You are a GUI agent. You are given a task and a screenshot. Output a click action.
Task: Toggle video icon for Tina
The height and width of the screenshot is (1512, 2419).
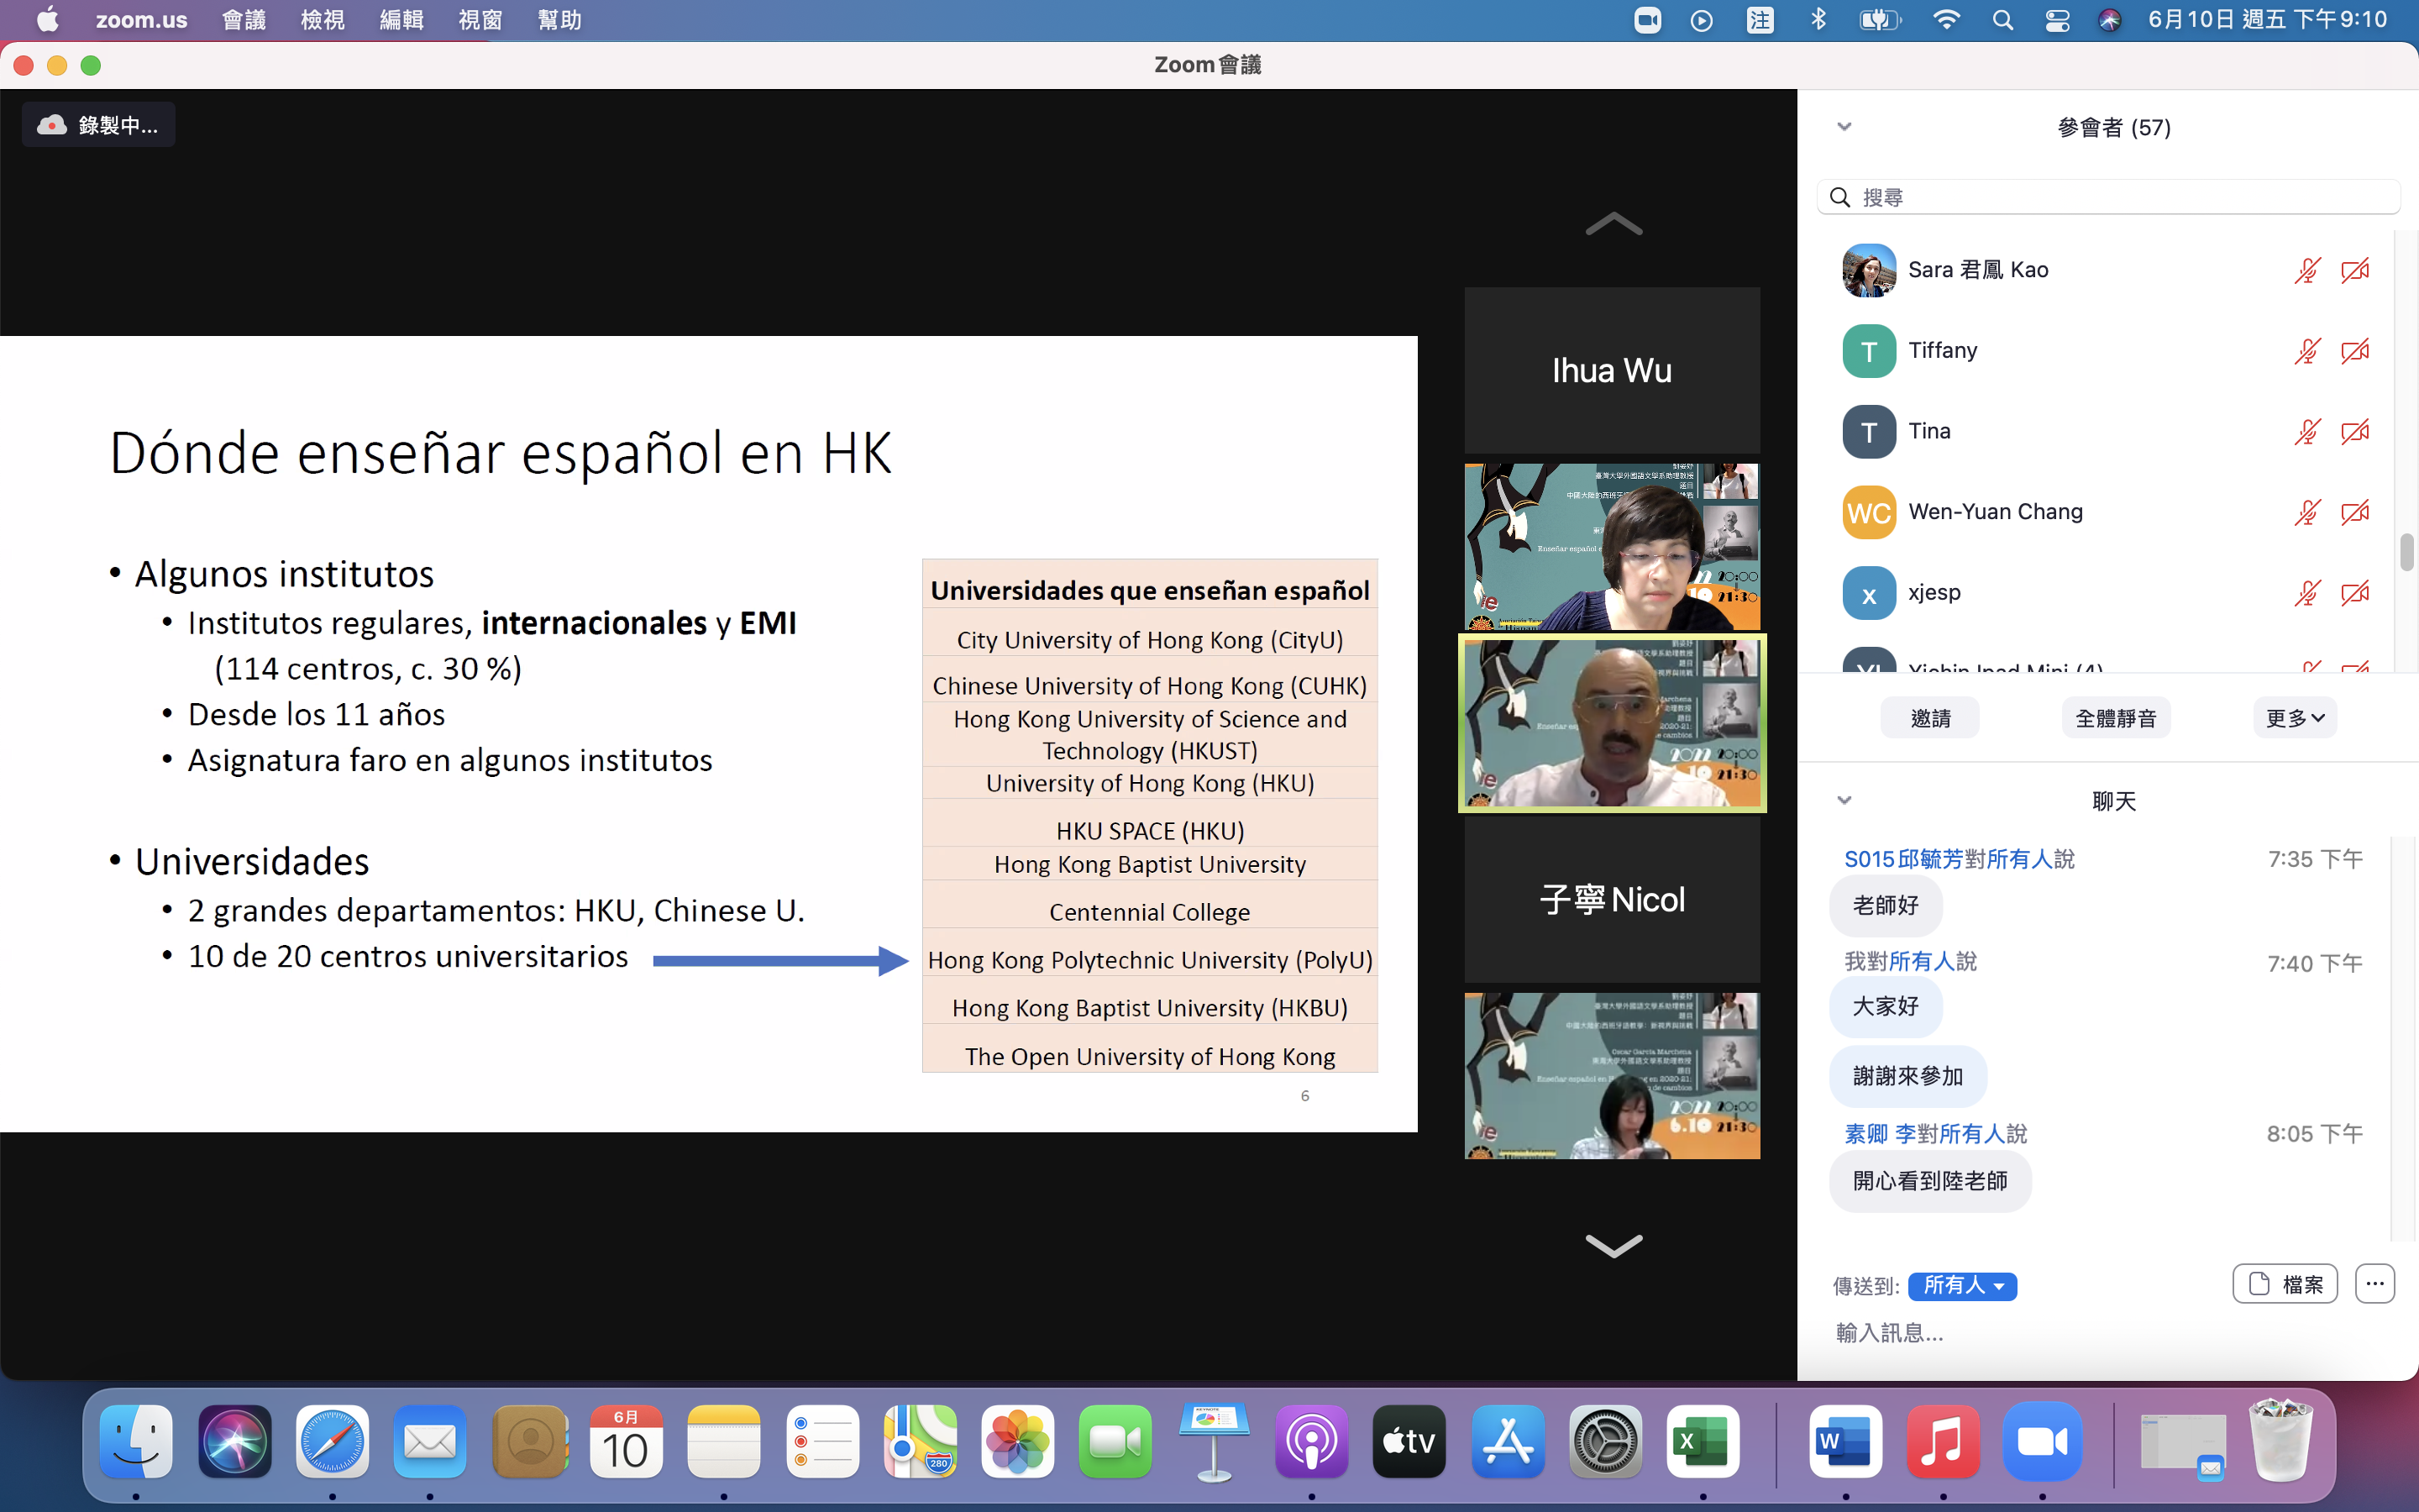(x=2355, y=432)
